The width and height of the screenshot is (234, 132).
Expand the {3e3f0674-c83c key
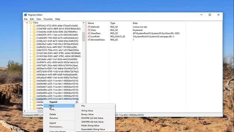click(x=30, y=63)
